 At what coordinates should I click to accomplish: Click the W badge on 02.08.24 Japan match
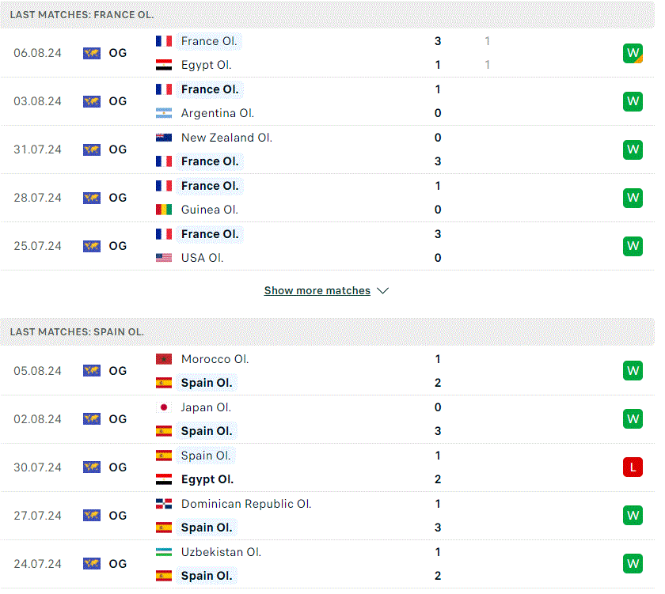[x=633, y=419]
